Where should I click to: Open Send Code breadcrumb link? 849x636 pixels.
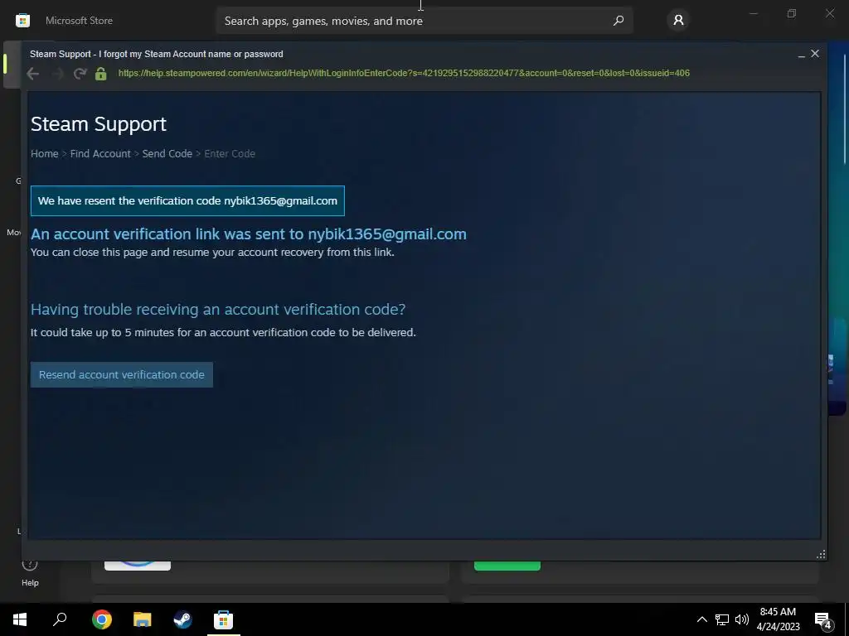pyautogui.click(x=167, y=153)
